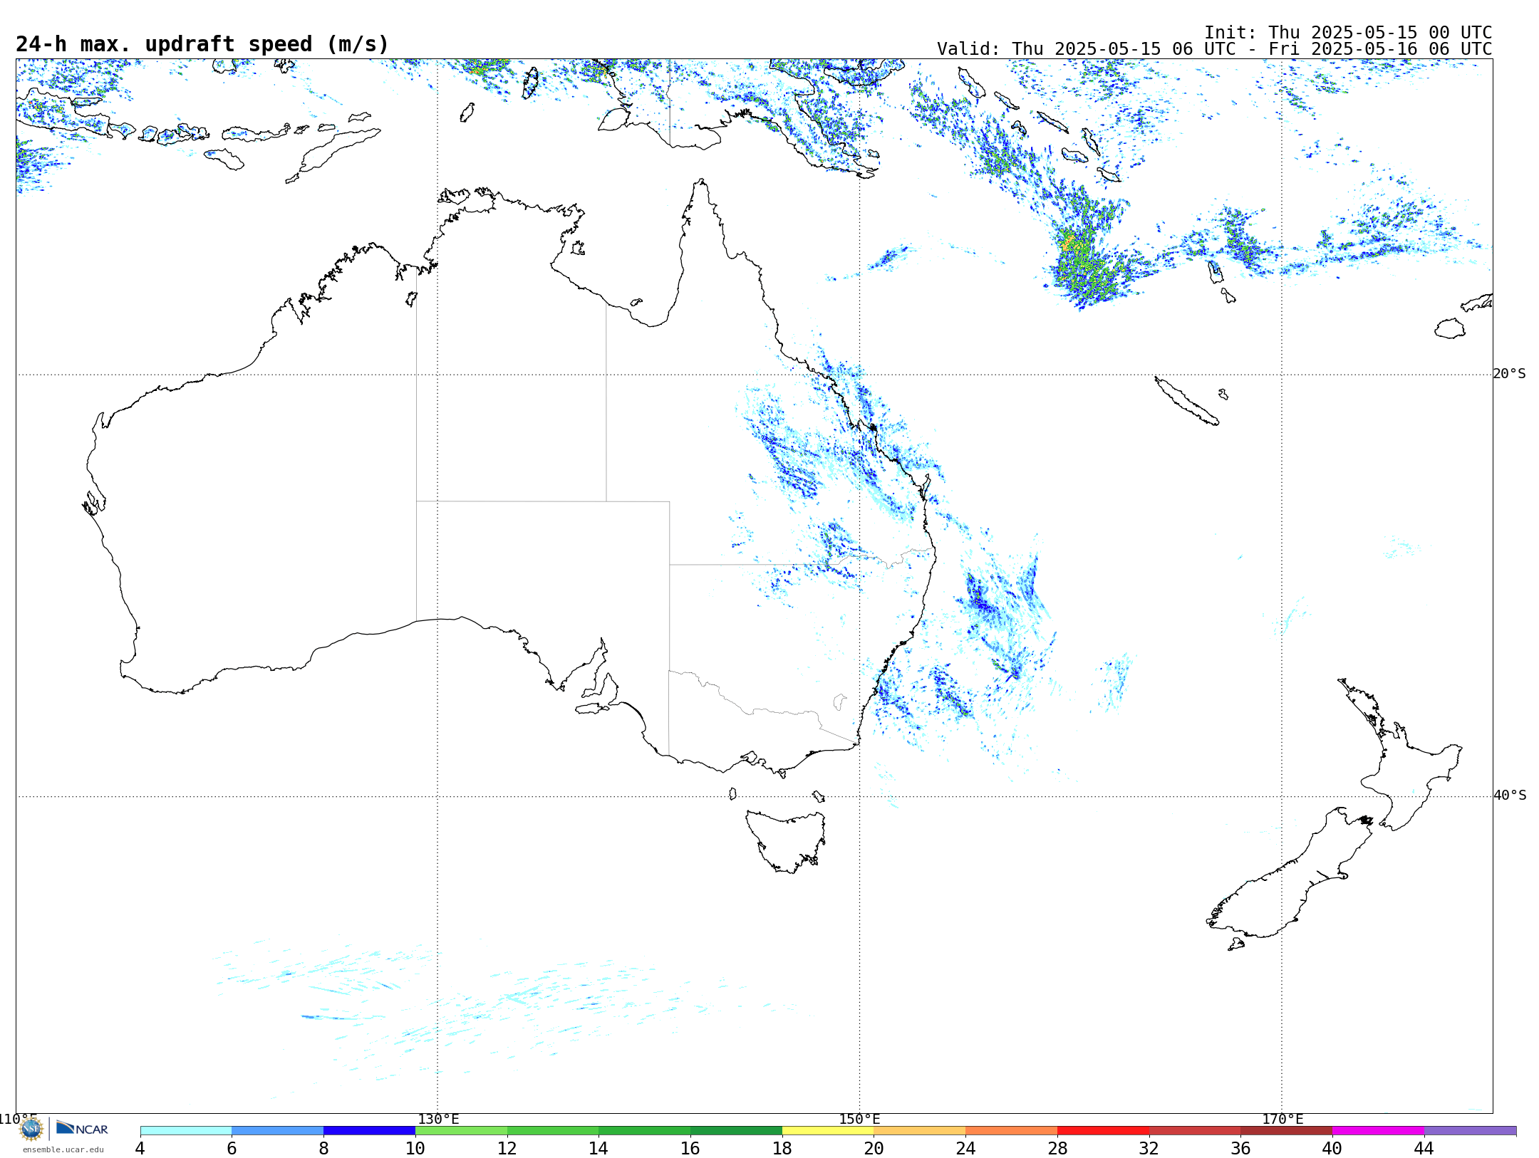
Task: Click the colorbar tick label 24
Action: pos(965,1148)
